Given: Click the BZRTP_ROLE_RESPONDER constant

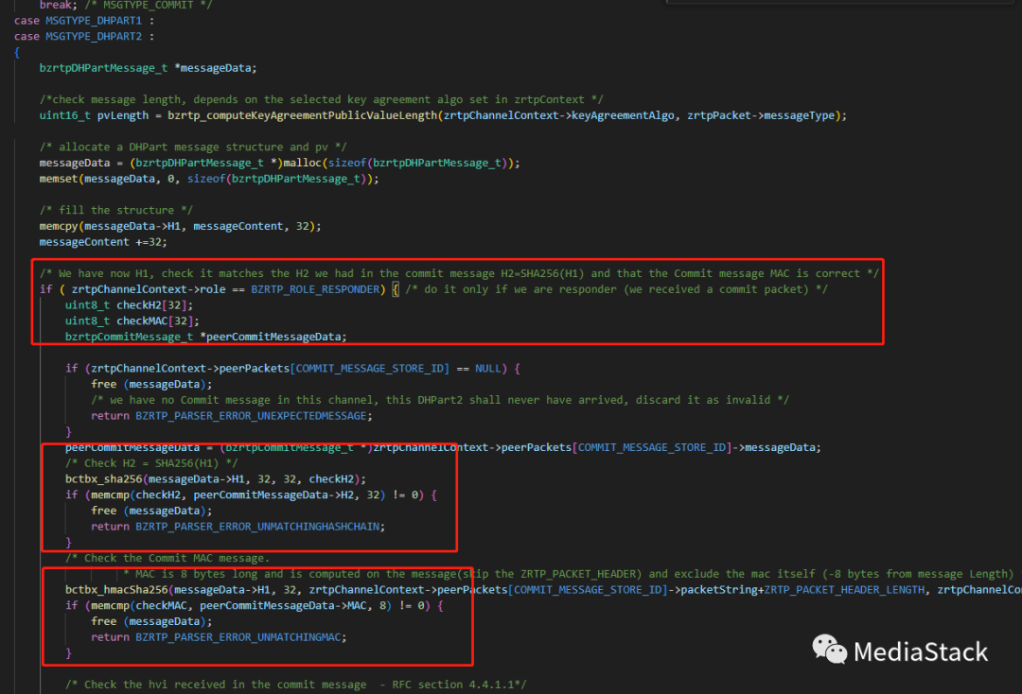Looking at the screenshot, I should 318,288.
